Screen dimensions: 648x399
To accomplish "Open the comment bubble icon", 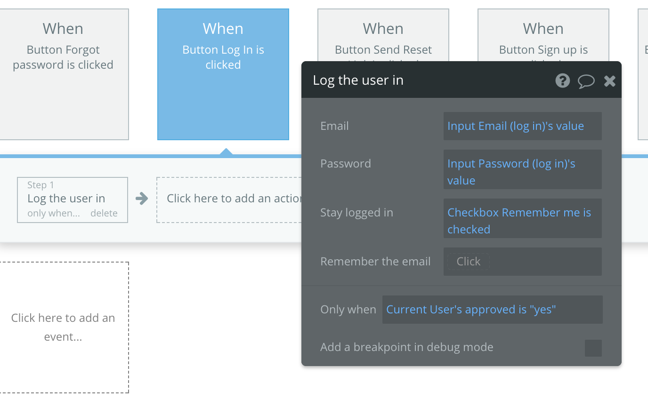I will click(586, 81).
